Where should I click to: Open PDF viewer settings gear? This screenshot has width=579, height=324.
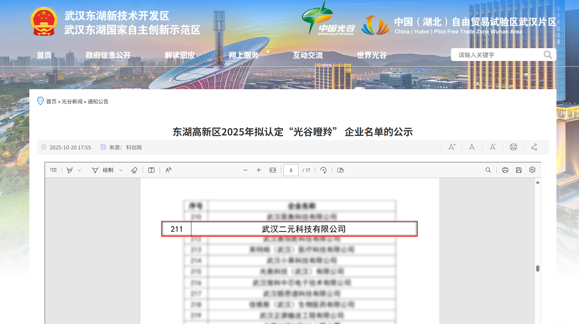pyautogui.click(x=532, y=170)
